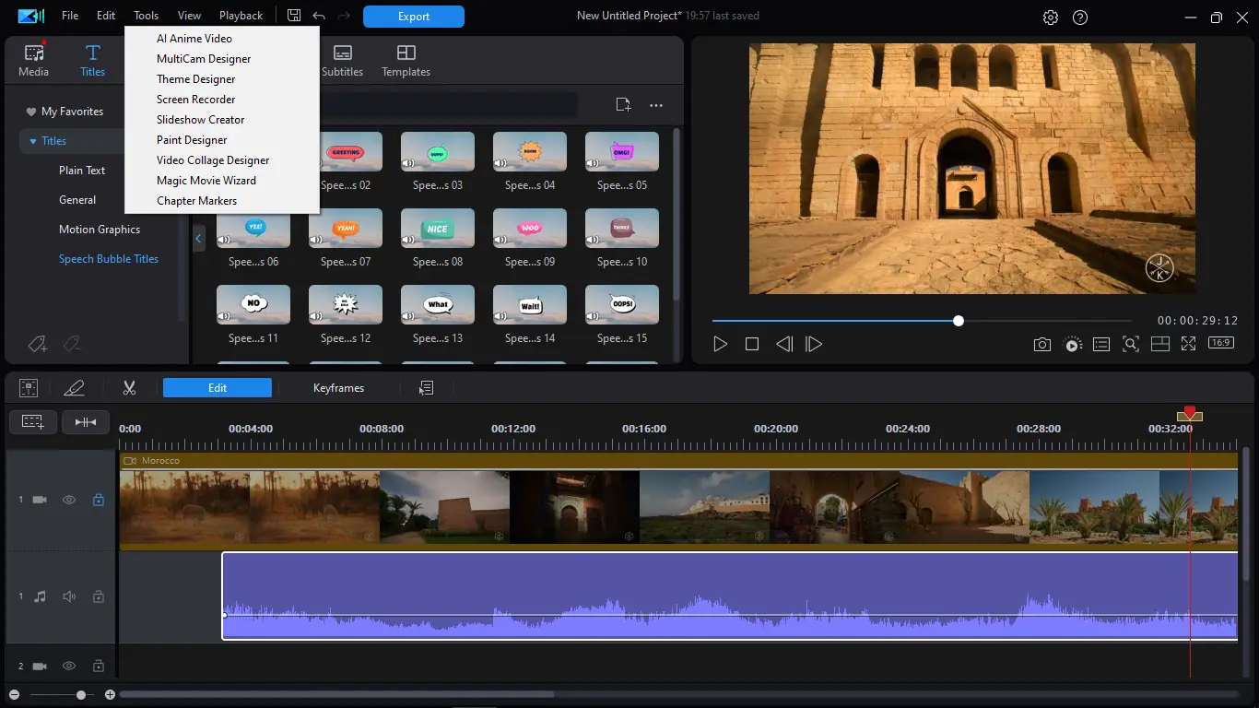Click the timeline zoom slider handle

pyautogui.click(x=81, y=695)
